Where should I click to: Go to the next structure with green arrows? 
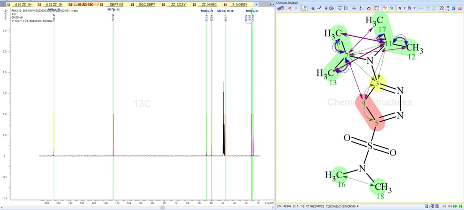click(455, 206)
